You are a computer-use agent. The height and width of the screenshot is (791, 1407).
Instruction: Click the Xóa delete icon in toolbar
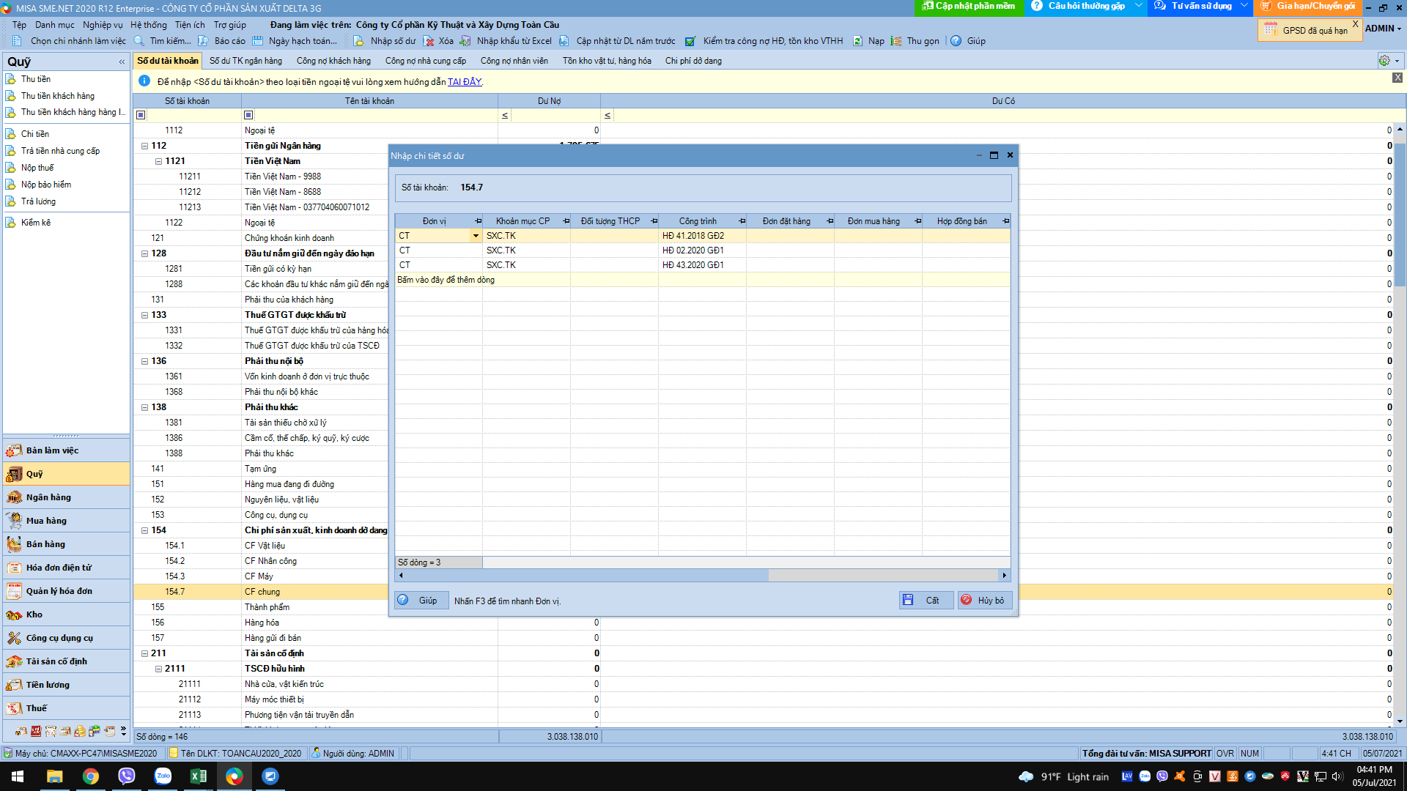pos(429,41)
